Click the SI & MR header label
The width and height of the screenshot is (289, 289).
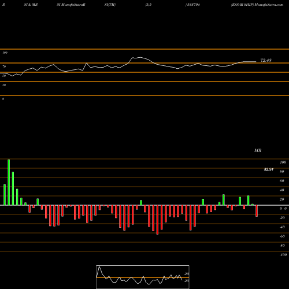(x=31, y=5)
